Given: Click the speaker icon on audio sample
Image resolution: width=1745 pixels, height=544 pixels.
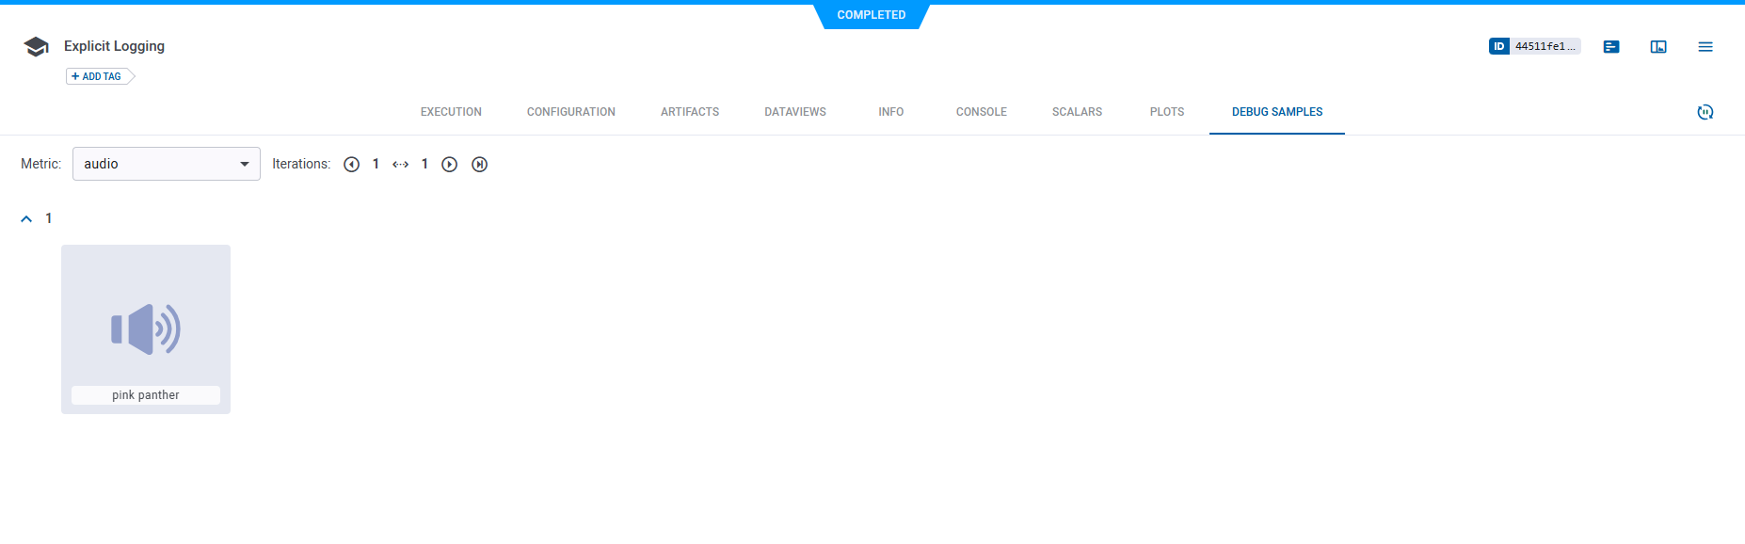Looking at the screenshot, I should click(x=146, y=329).
